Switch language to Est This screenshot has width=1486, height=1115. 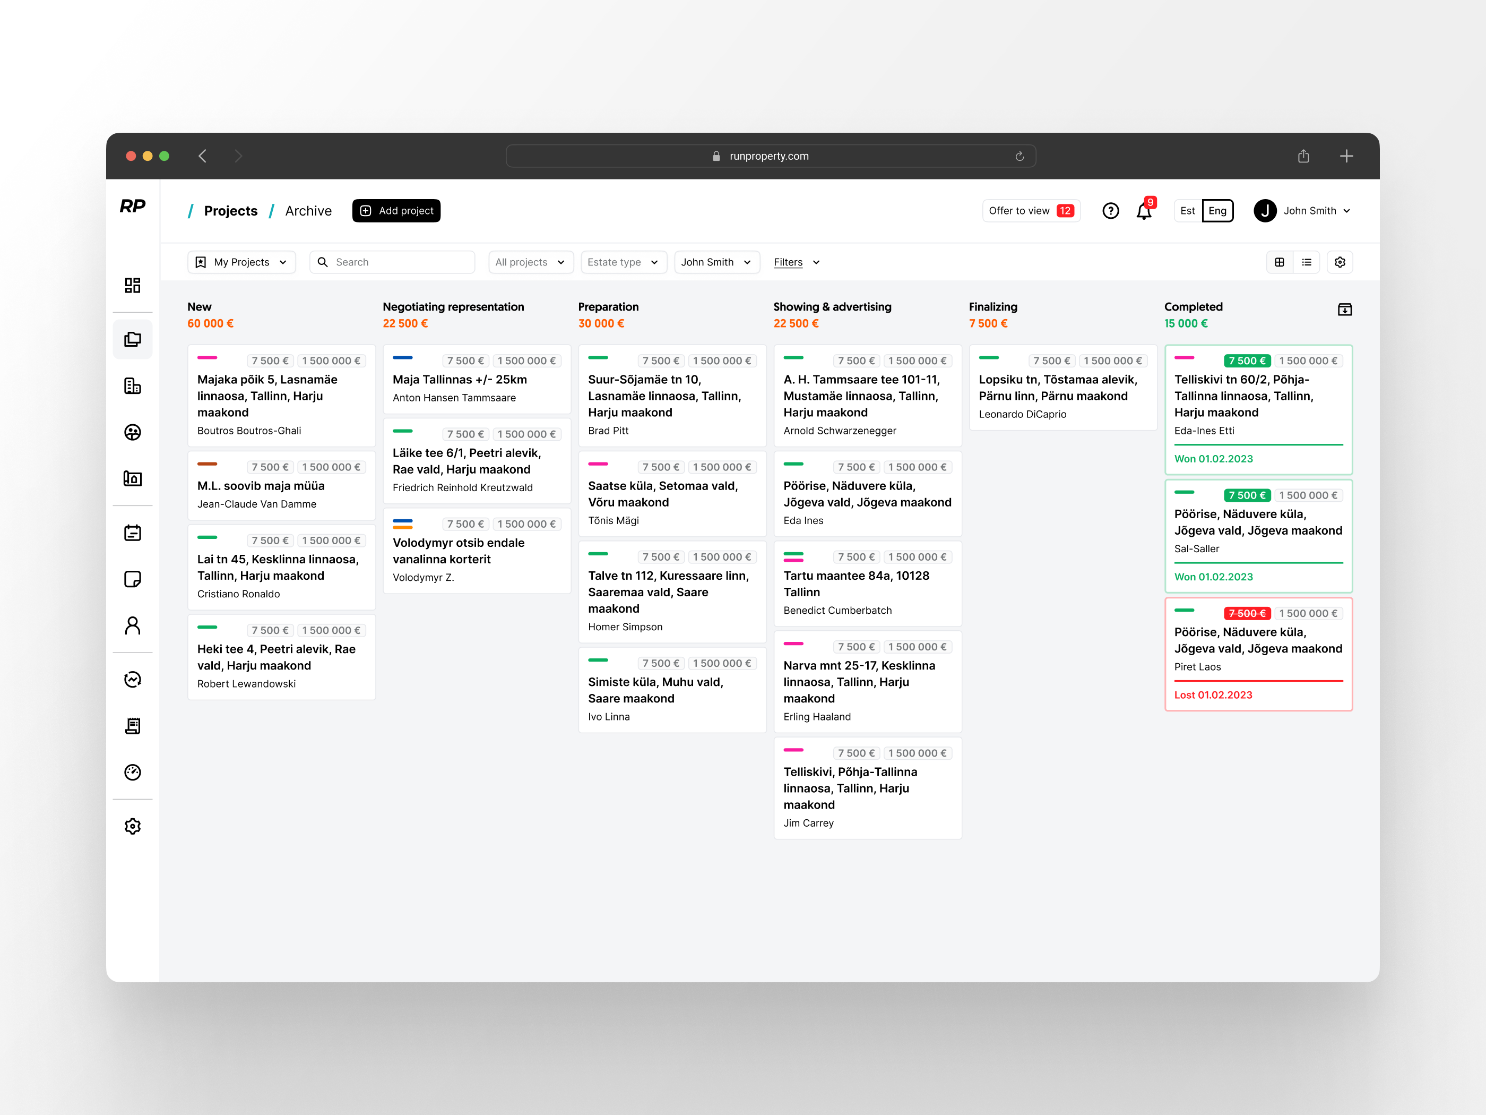point(1187,211)
